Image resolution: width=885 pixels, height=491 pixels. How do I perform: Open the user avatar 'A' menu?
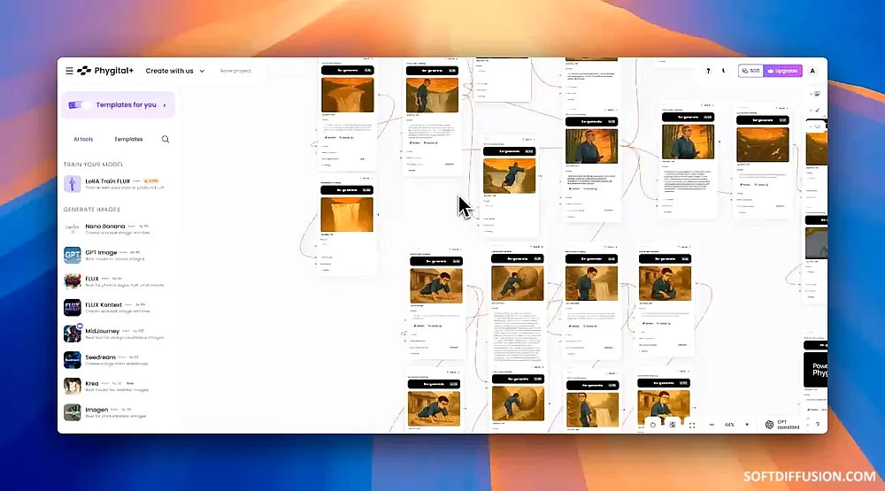pos(812,71)
